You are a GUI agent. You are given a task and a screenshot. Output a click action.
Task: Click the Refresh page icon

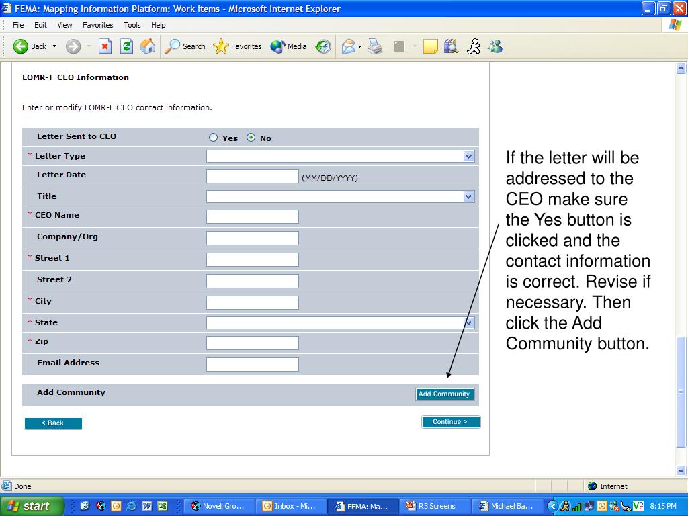click(x=126, y=46)
